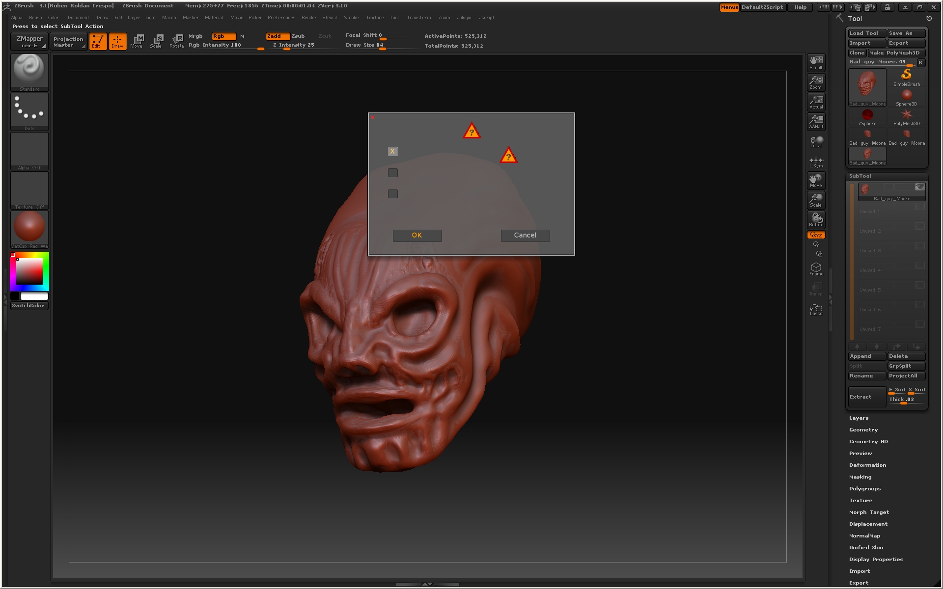
Task: Toggle the Mrgb mode button
Action: (195, 36)
